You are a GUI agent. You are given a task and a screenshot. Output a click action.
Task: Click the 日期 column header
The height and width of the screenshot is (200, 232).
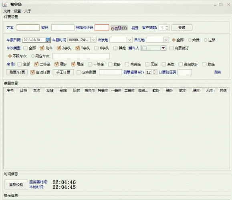tap(23, 90)
